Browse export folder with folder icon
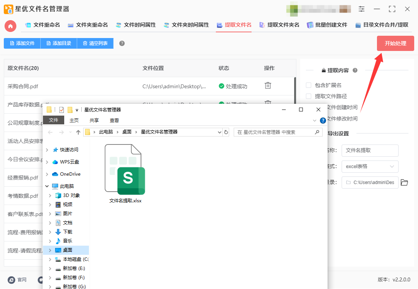The image size is (418, 289). point(404,183)
